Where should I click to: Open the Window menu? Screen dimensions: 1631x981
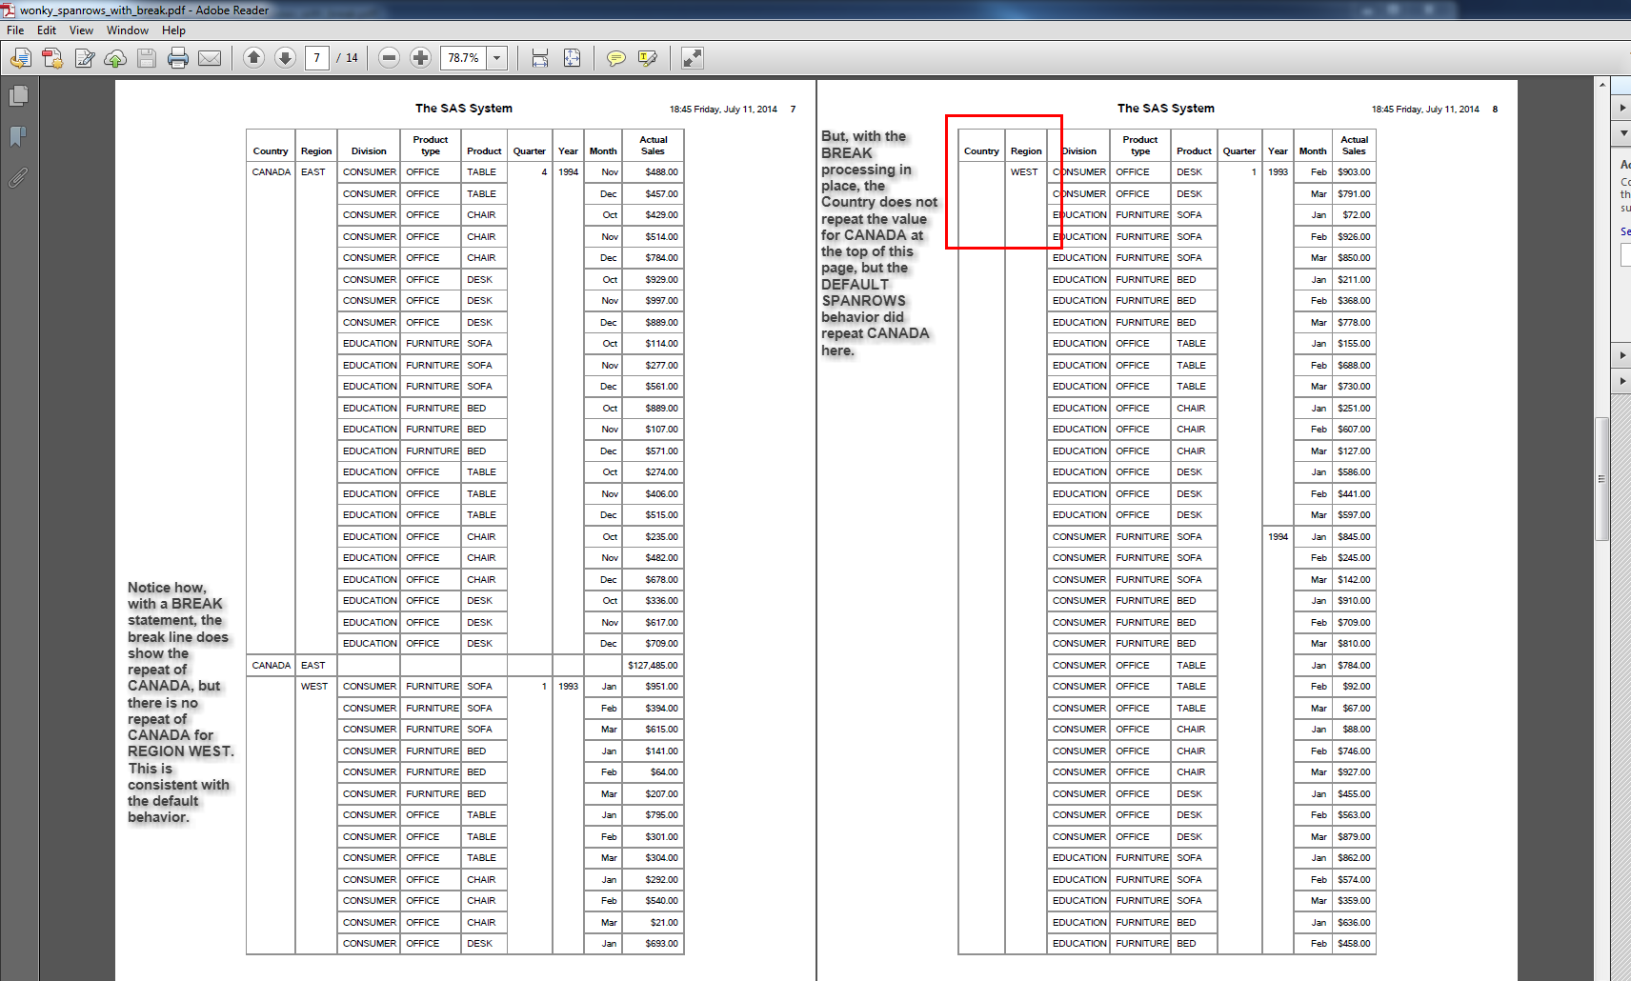click(x=127, y=30)
